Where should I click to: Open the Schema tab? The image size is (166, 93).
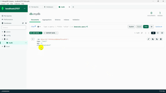point(58,20)
